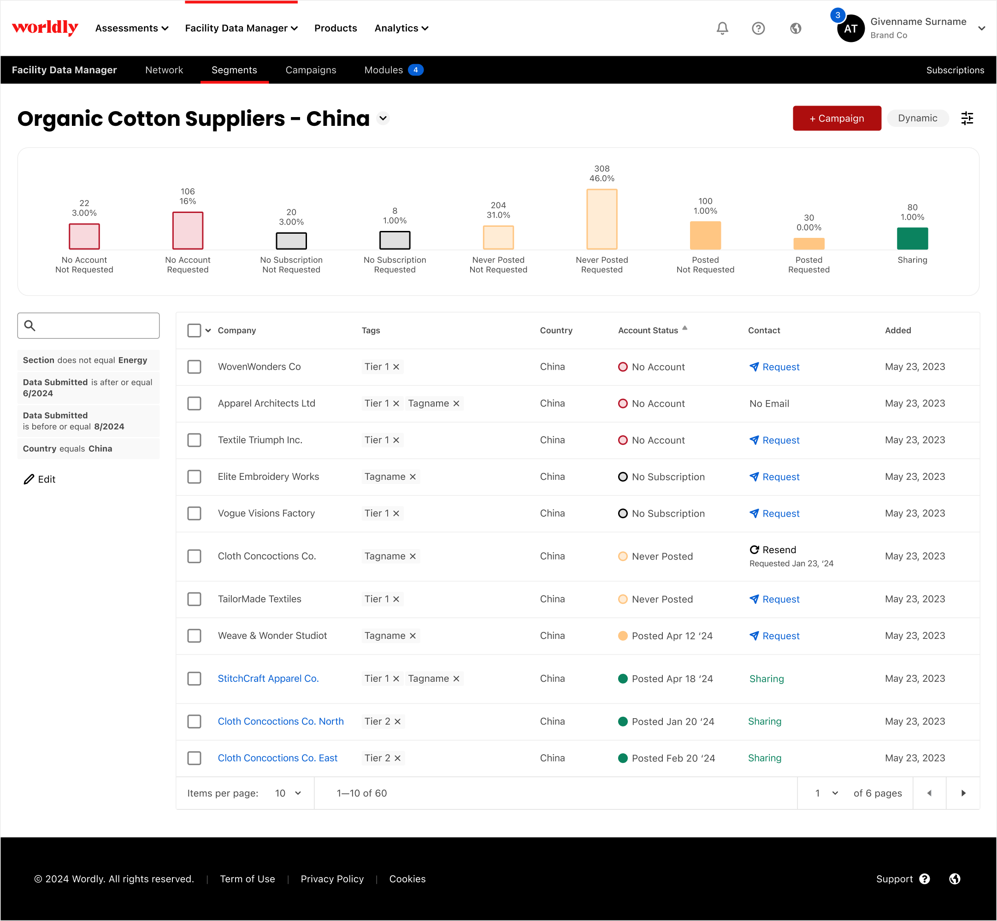Click the + Campaign button
The width and height of the screenshot is (997, 921).
tap(837, 118)
